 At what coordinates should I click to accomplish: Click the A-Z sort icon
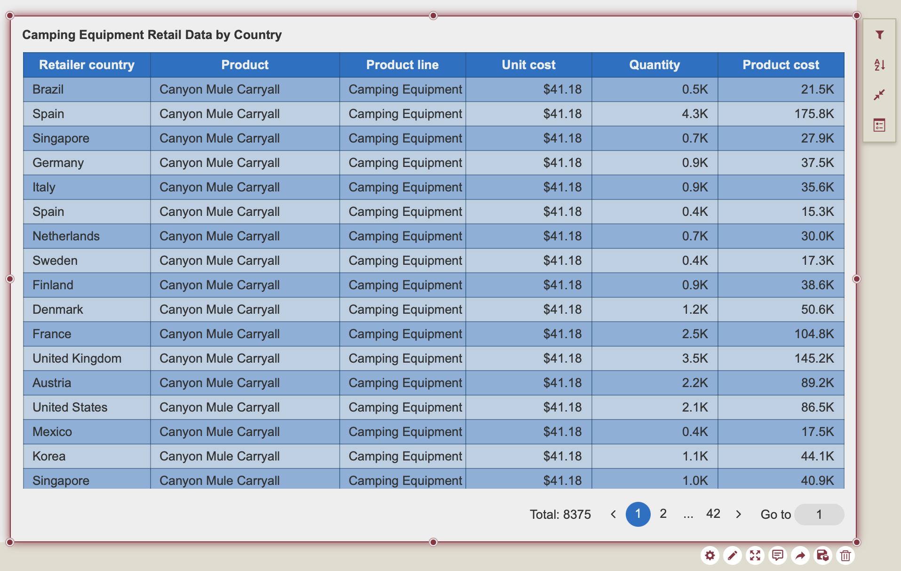879,65
